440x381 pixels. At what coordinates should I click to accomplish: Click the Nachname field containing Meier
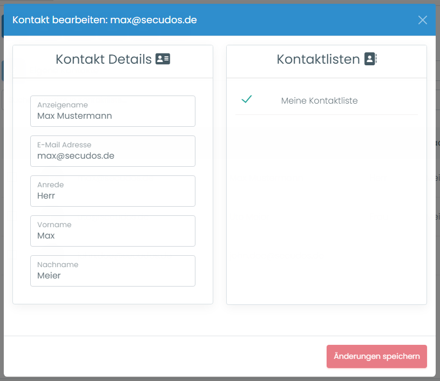(x=113, y=271)
